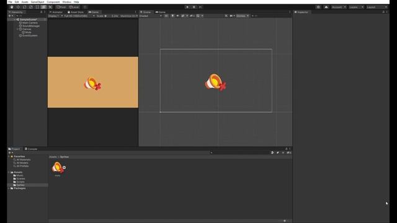Click the Play button

point(187,7)
